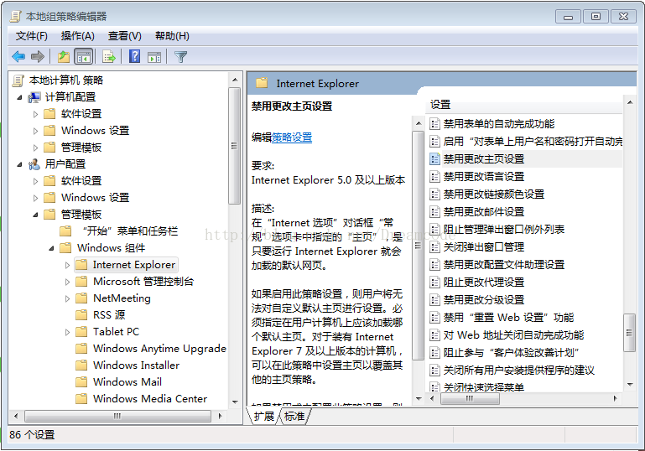Screen dimensions: 645x451
Task: Select 禁用更改配置文件助理设置 policy
Action: pyautogui.click(x=504, y=264)
